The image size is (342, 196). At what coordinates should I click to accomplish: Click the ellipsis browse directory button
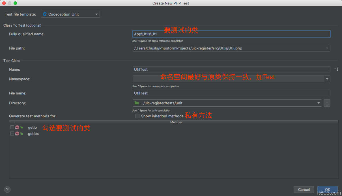coord(327,103)
